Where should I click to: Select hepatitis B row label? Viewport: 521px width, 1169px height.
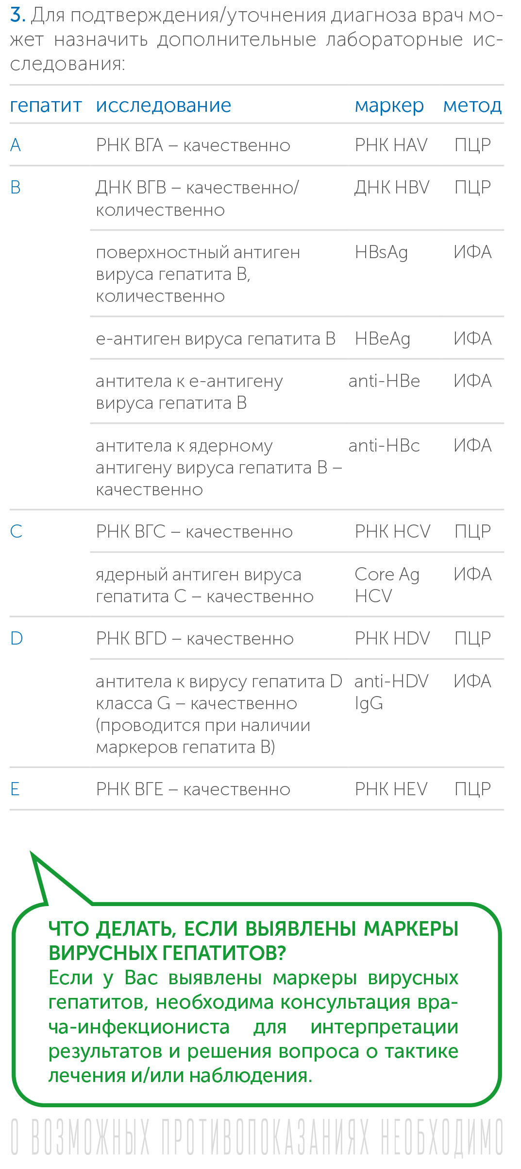point(16,187)
